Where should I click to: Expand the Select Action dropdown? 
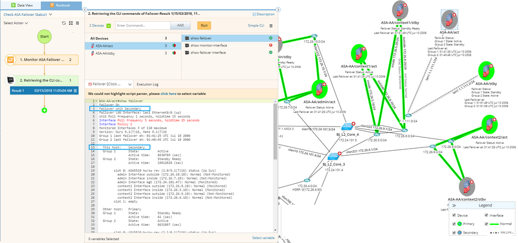pos(16,23)
